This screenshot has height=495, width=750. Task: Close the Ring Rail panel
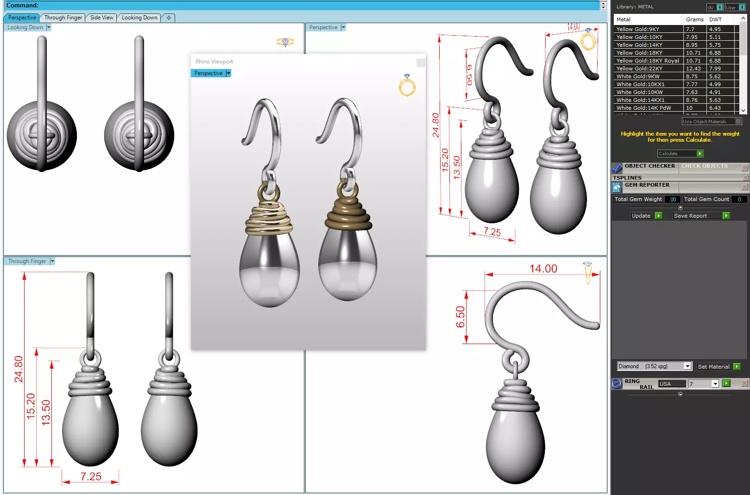coord(745,383)
